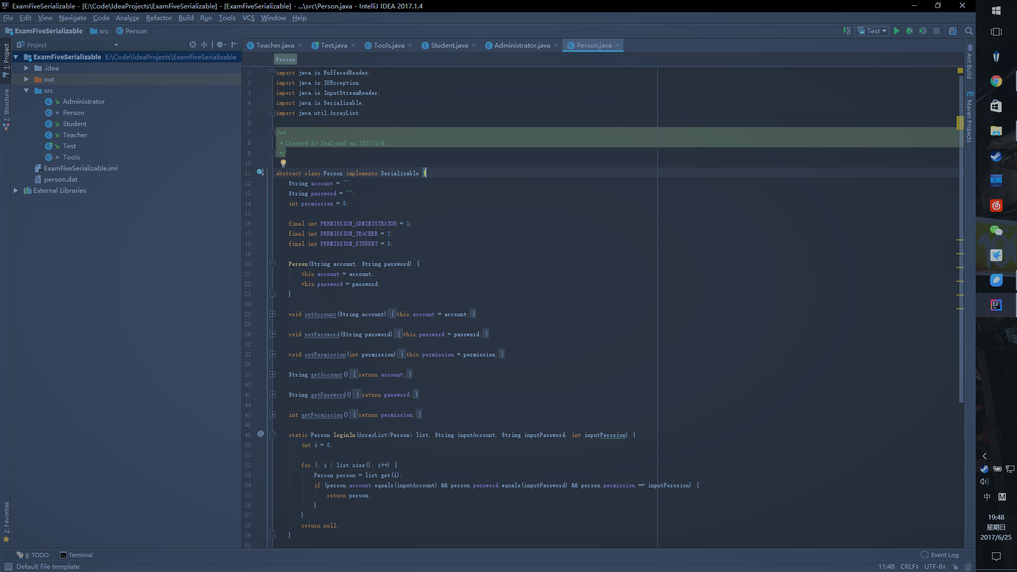Toggle the Favorites side tool window
1017x572 pixels.
tap(6, 519)
